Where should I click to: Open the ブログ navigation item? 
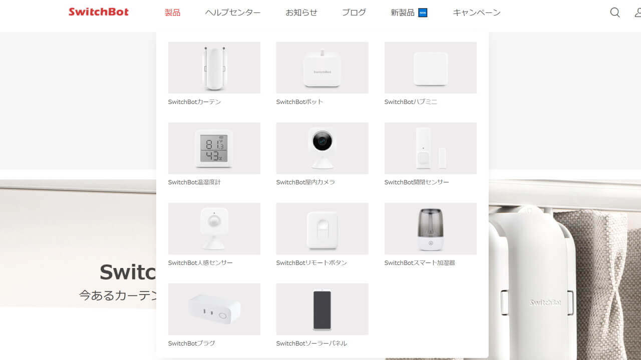click(354, 12)
